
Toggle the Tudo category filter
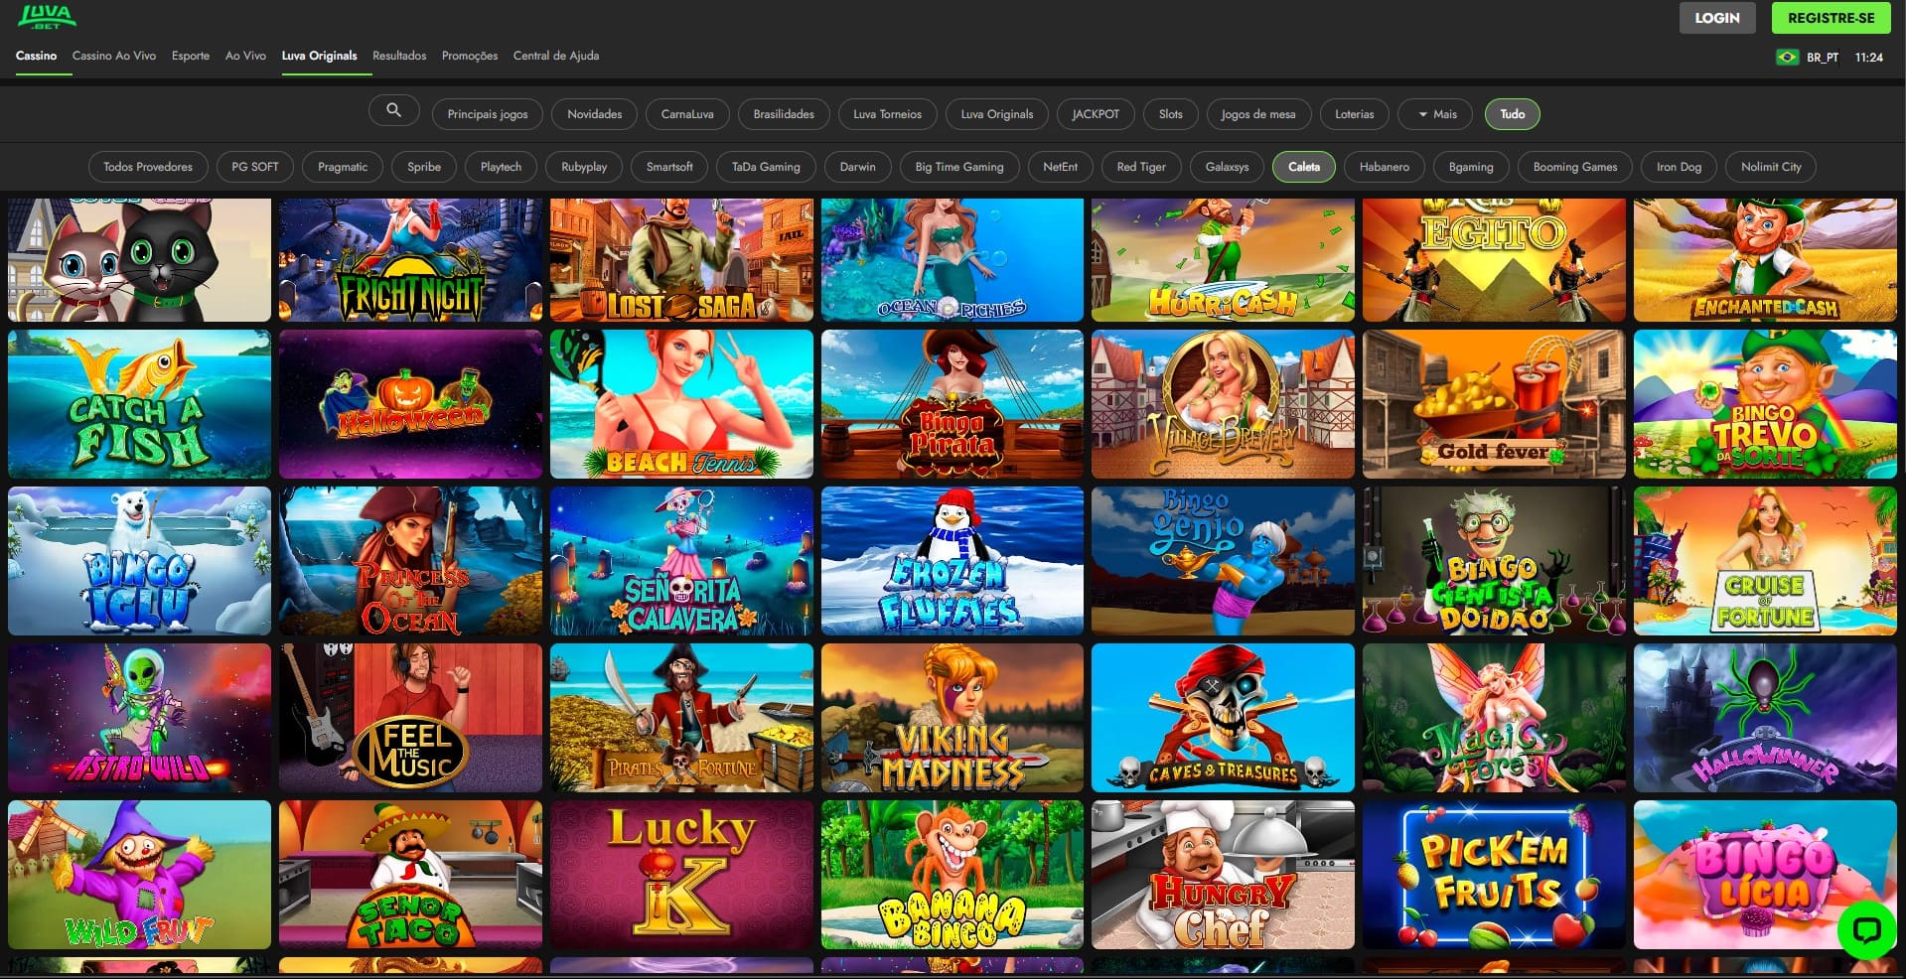coord(1512,114)
